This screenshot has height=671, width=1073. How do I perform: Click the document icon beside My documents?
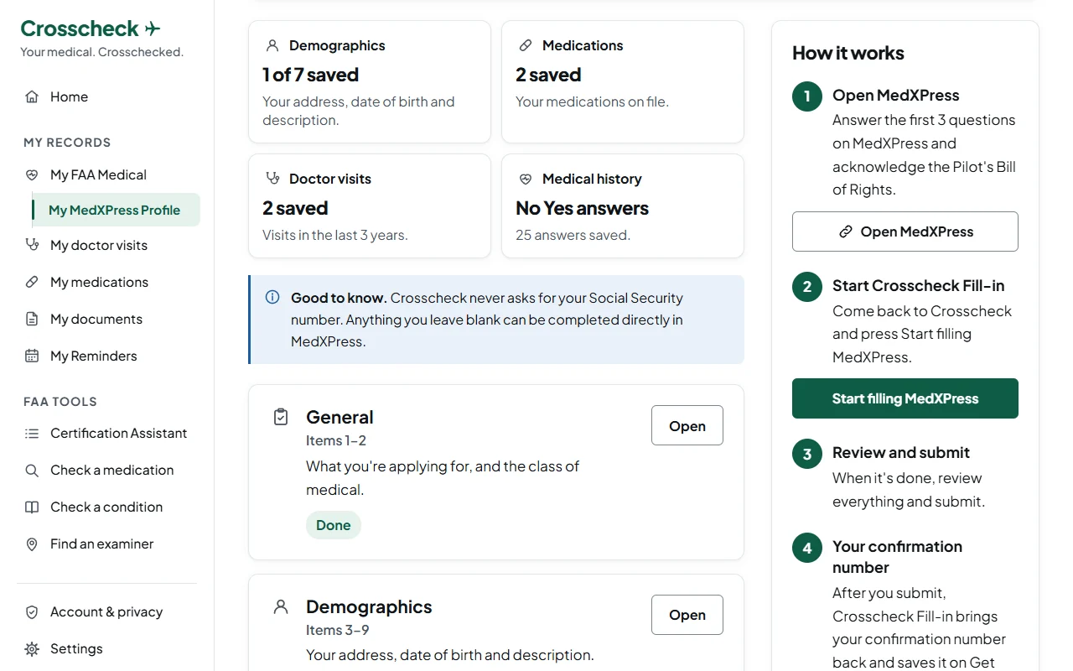pos(32,319)
